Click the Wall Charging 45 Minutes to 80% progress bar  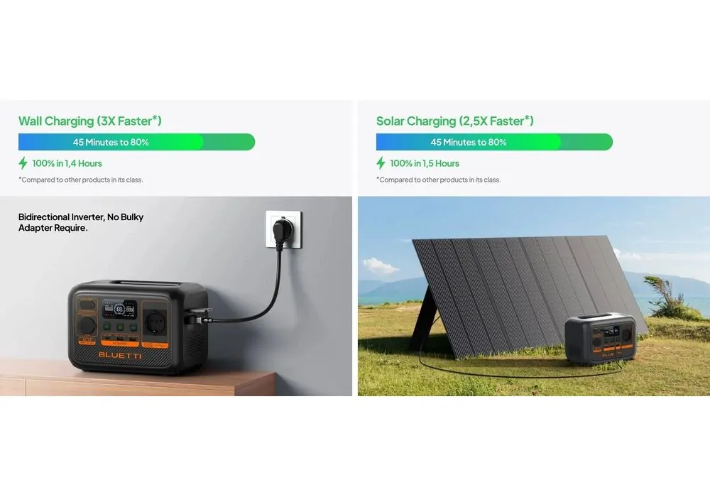point(137,142)
